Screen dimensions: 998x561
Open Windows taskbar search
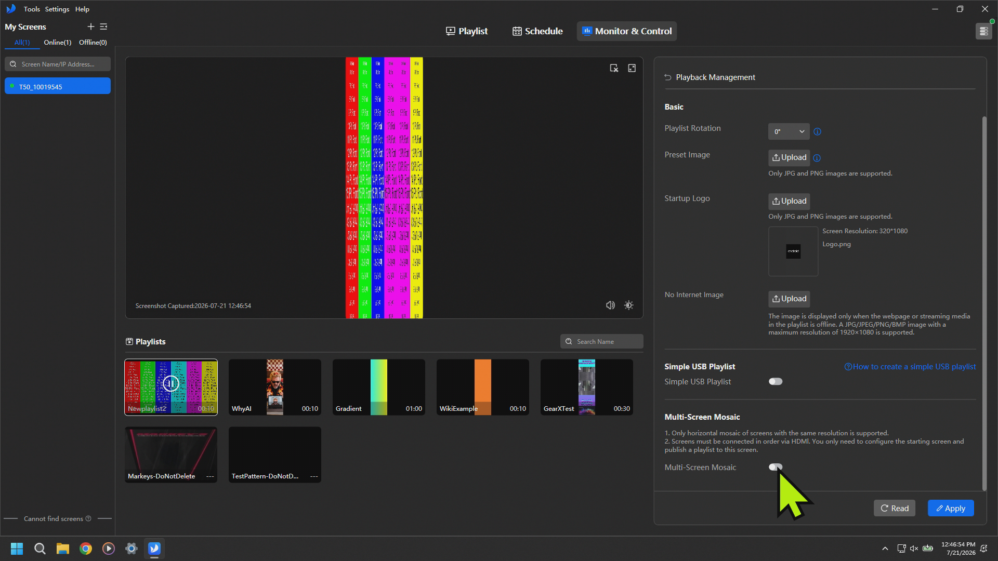pos(40,549)
